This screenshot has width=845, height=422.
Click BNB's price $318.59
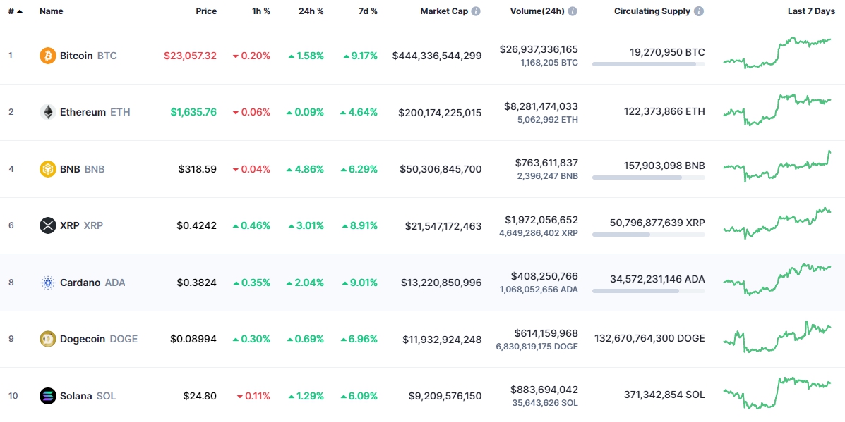tap(198, 169)
